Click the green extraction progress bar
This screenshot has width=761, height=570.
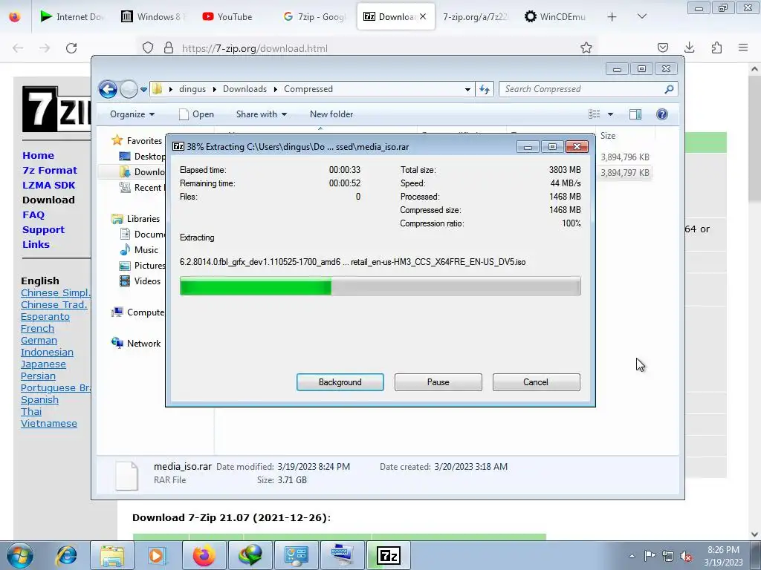click(380, 286)
